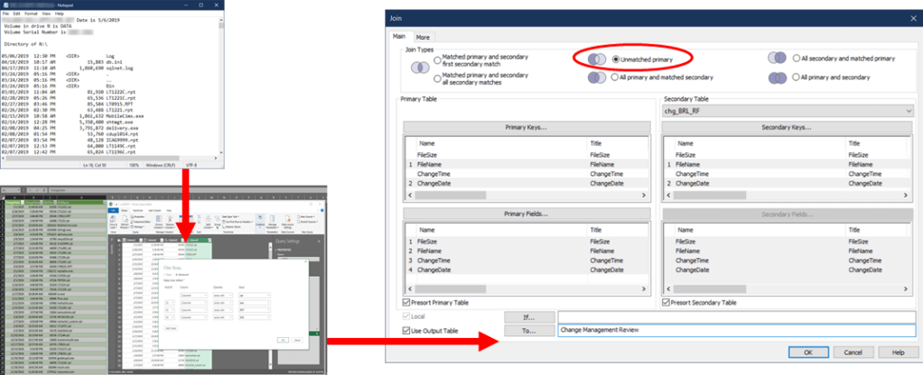
Task: Click the To field containing Change Management Review
Action: coord(736,330)
